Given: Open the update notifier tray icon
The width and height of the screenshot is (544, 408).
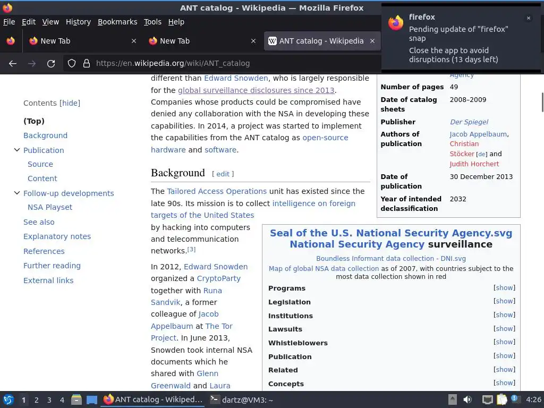Looking at the screenshot, I should point(515,399).
